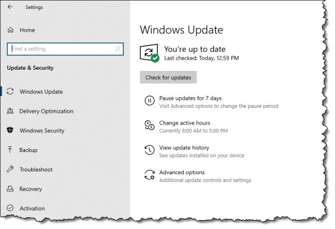This screenshot has height=229, width=335.
Task: Click 'See updates installed on your device' text
Action: [x=202, y=155]
